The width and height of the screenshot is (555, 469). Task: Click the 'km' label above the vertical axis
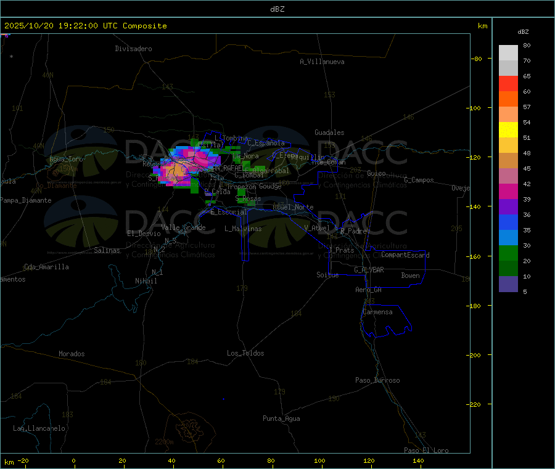pyautogui.click(x=482, y=26)
